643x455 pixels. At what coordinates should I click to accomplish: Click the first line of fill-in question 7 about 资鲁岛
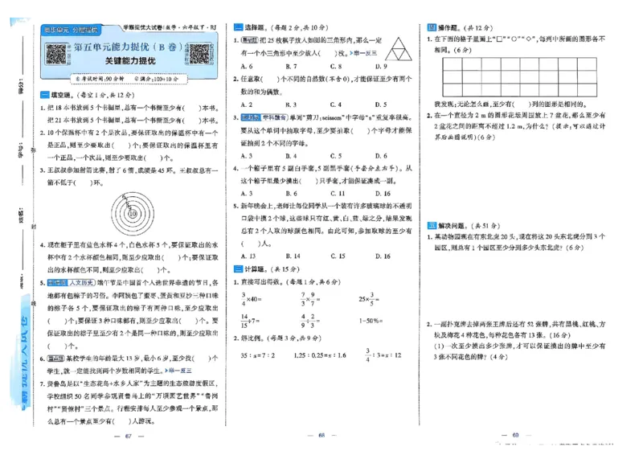click(129, 383)
